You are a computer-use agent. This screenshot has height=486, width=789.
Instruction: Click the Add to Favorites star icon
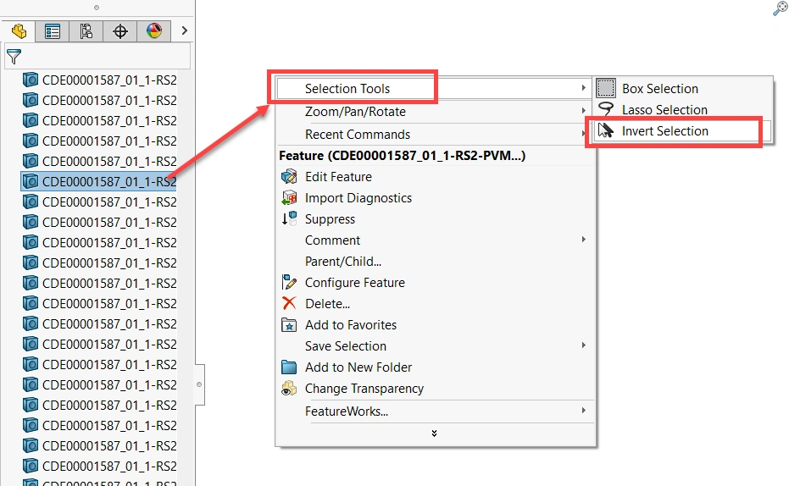(289, 324)
